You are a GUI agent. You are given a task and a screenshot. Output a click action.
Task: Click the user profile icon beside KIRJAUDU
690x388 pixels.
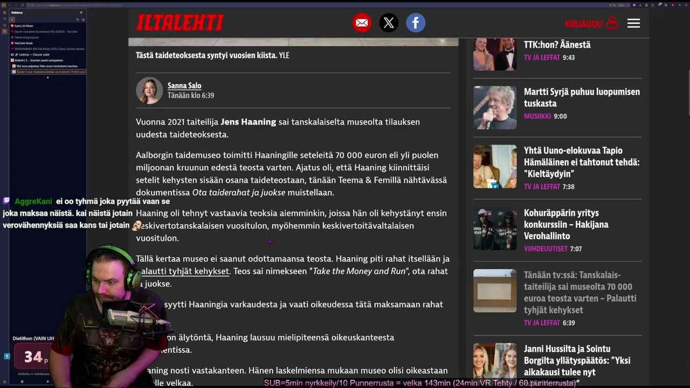point(612,23)
